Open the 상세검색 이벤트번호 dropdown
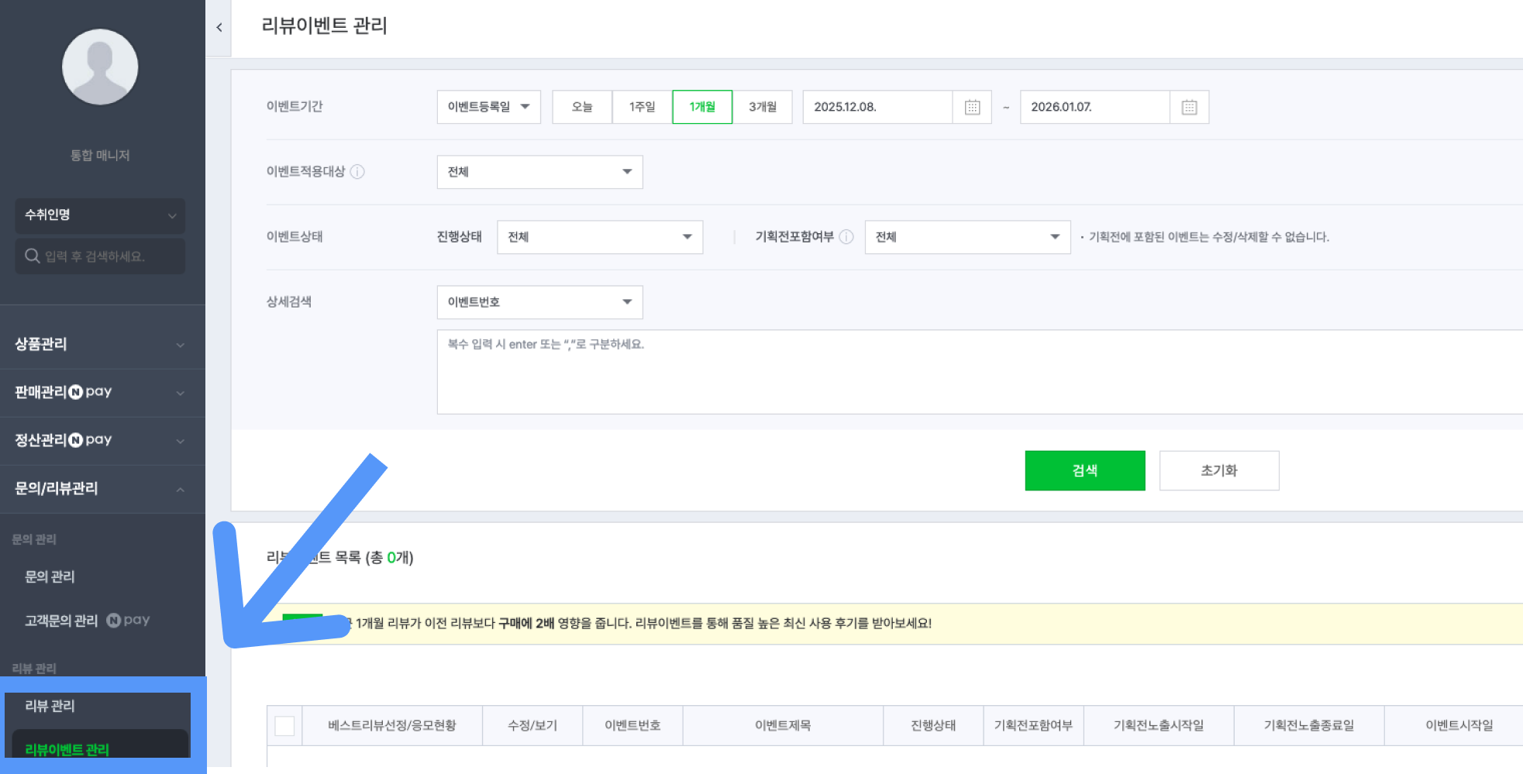1523x774 pixels. (x=539, y=302)
